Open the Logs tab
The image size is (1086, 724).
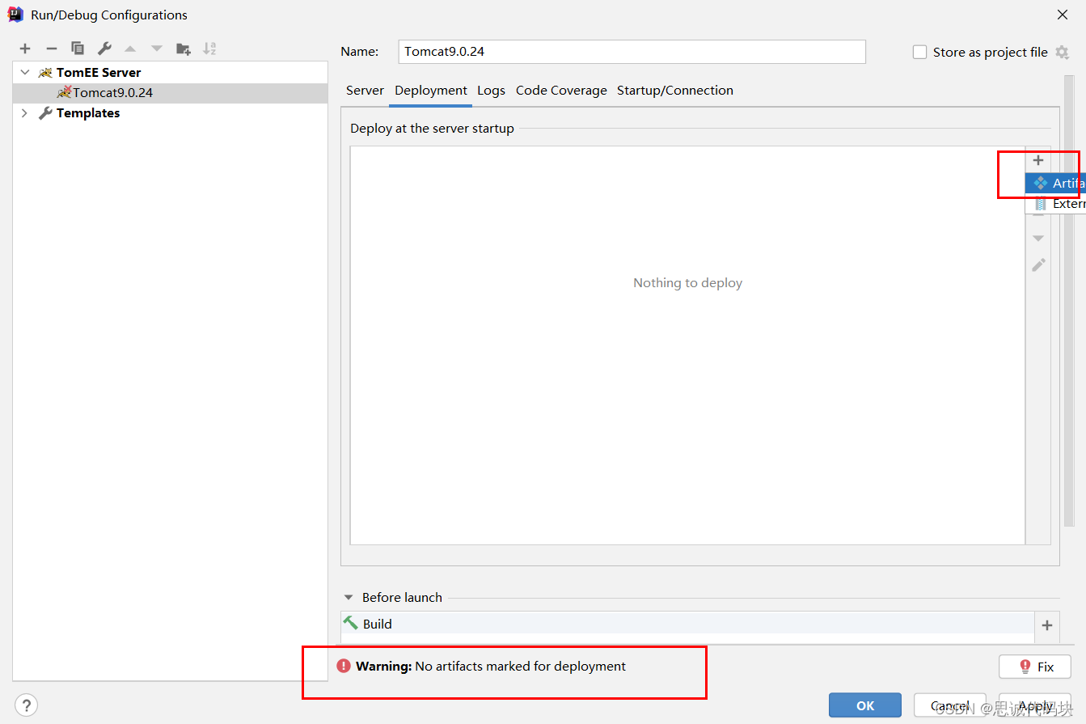pos(491,91)
